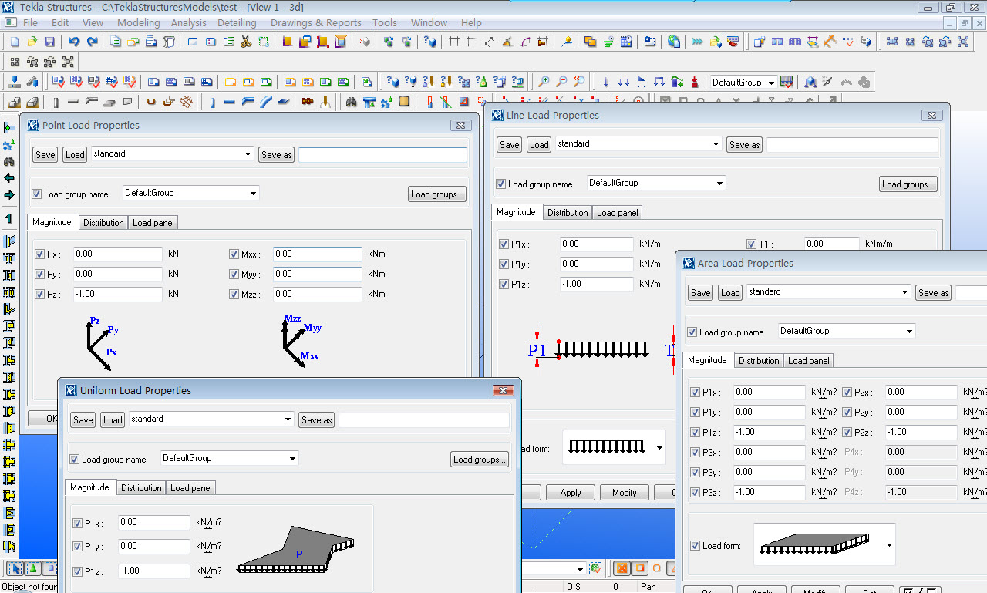Open DefaultGroup dropdown in Point Load Properties
Viewport: 987px width, 593px height.
(254, 194)
